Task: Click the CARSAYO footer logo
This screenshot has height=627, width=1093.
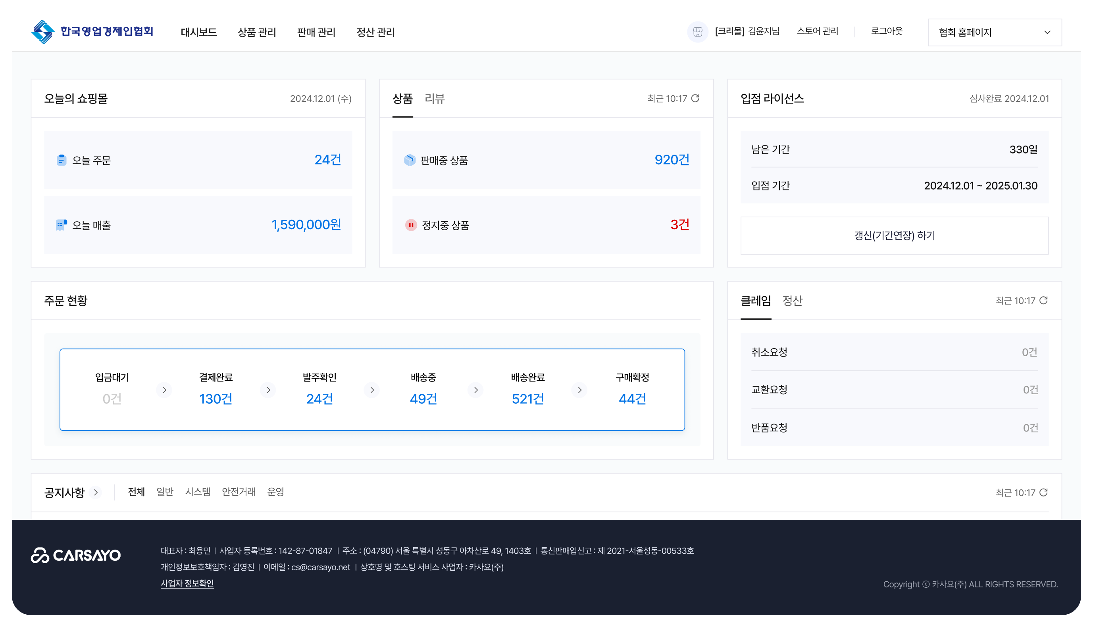Action: pyautogui.click(x=76, y=555)
